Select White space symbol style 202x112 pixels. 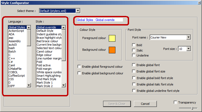49,72
